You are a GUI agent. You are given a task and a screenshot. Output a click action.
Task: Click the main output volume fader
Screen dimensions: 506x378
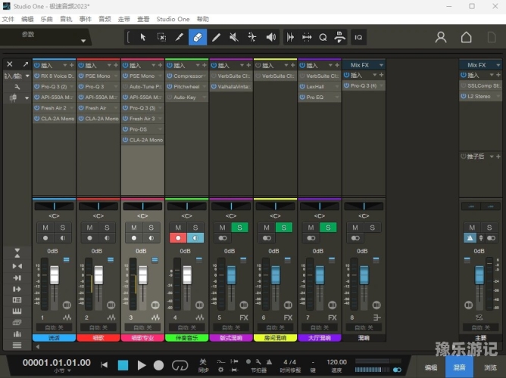point(479,274)
